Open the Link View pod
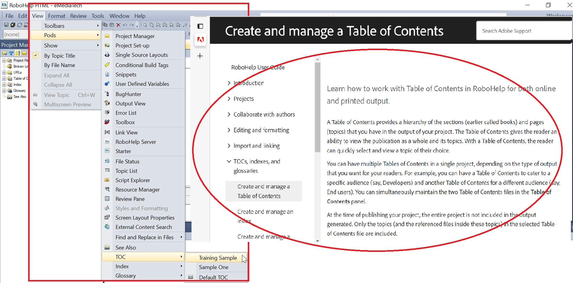The height and width of the screenshot is (283, 573). [143, 132]
